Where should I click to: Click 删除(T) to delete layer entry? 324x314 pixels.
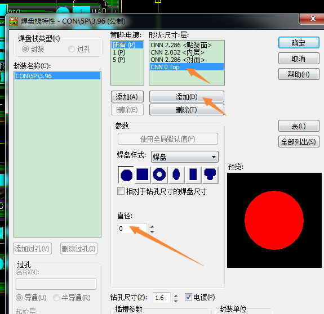(x=187, y=110)
